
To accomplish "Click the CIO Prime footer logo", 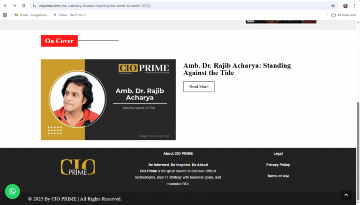I will (78, 167).
